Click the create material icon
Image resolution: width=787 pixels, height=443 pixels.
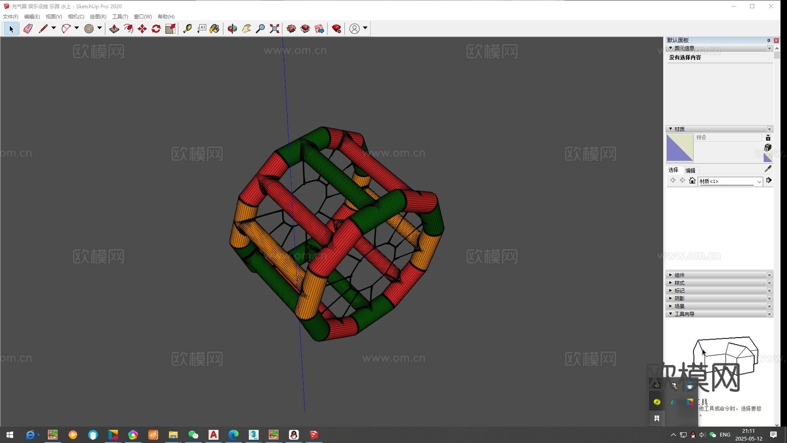click(768, 147)
